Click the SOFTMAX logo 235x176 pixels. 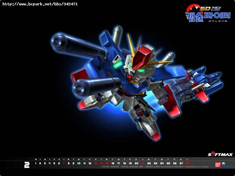pyautogui.click(x=220, y=155)
